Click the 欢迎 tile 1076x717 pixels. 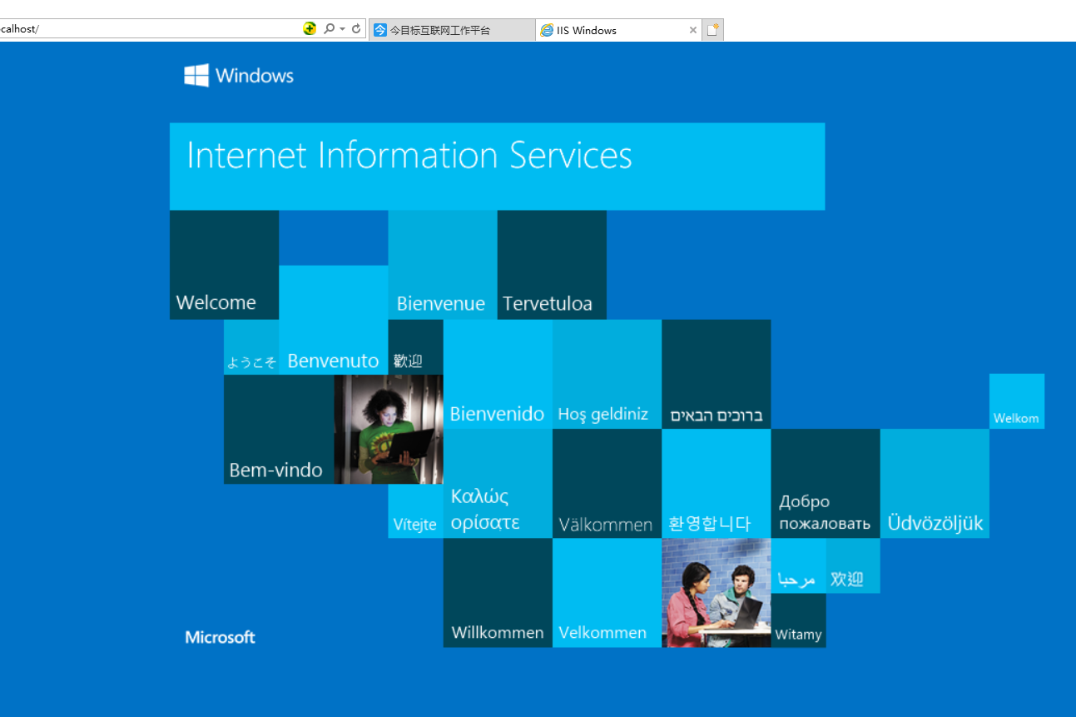point(853,566)
